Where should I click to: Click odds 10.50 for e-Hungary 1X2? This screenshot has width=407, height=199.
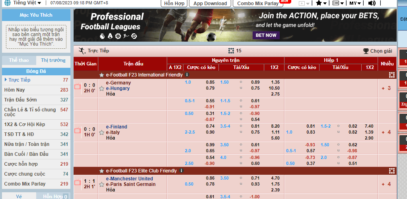click(275, 88)
